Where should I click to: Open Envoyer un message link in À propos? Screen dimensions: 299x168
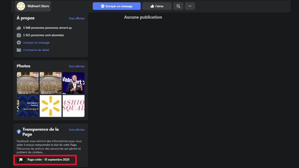click(36, 42)
